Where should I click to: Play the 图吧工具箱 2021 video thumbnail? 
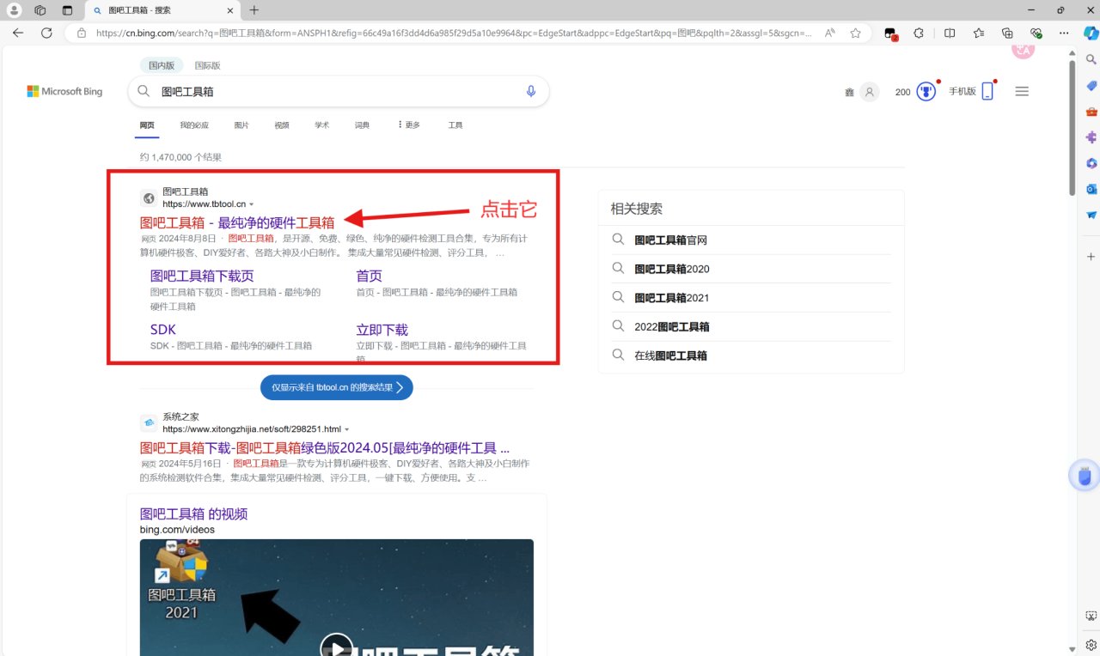(337, 597)
